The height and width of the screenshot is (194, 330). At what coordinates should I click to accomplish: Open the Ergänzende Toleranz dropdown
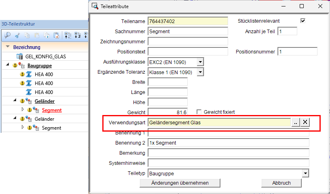(x=200, y=72)
